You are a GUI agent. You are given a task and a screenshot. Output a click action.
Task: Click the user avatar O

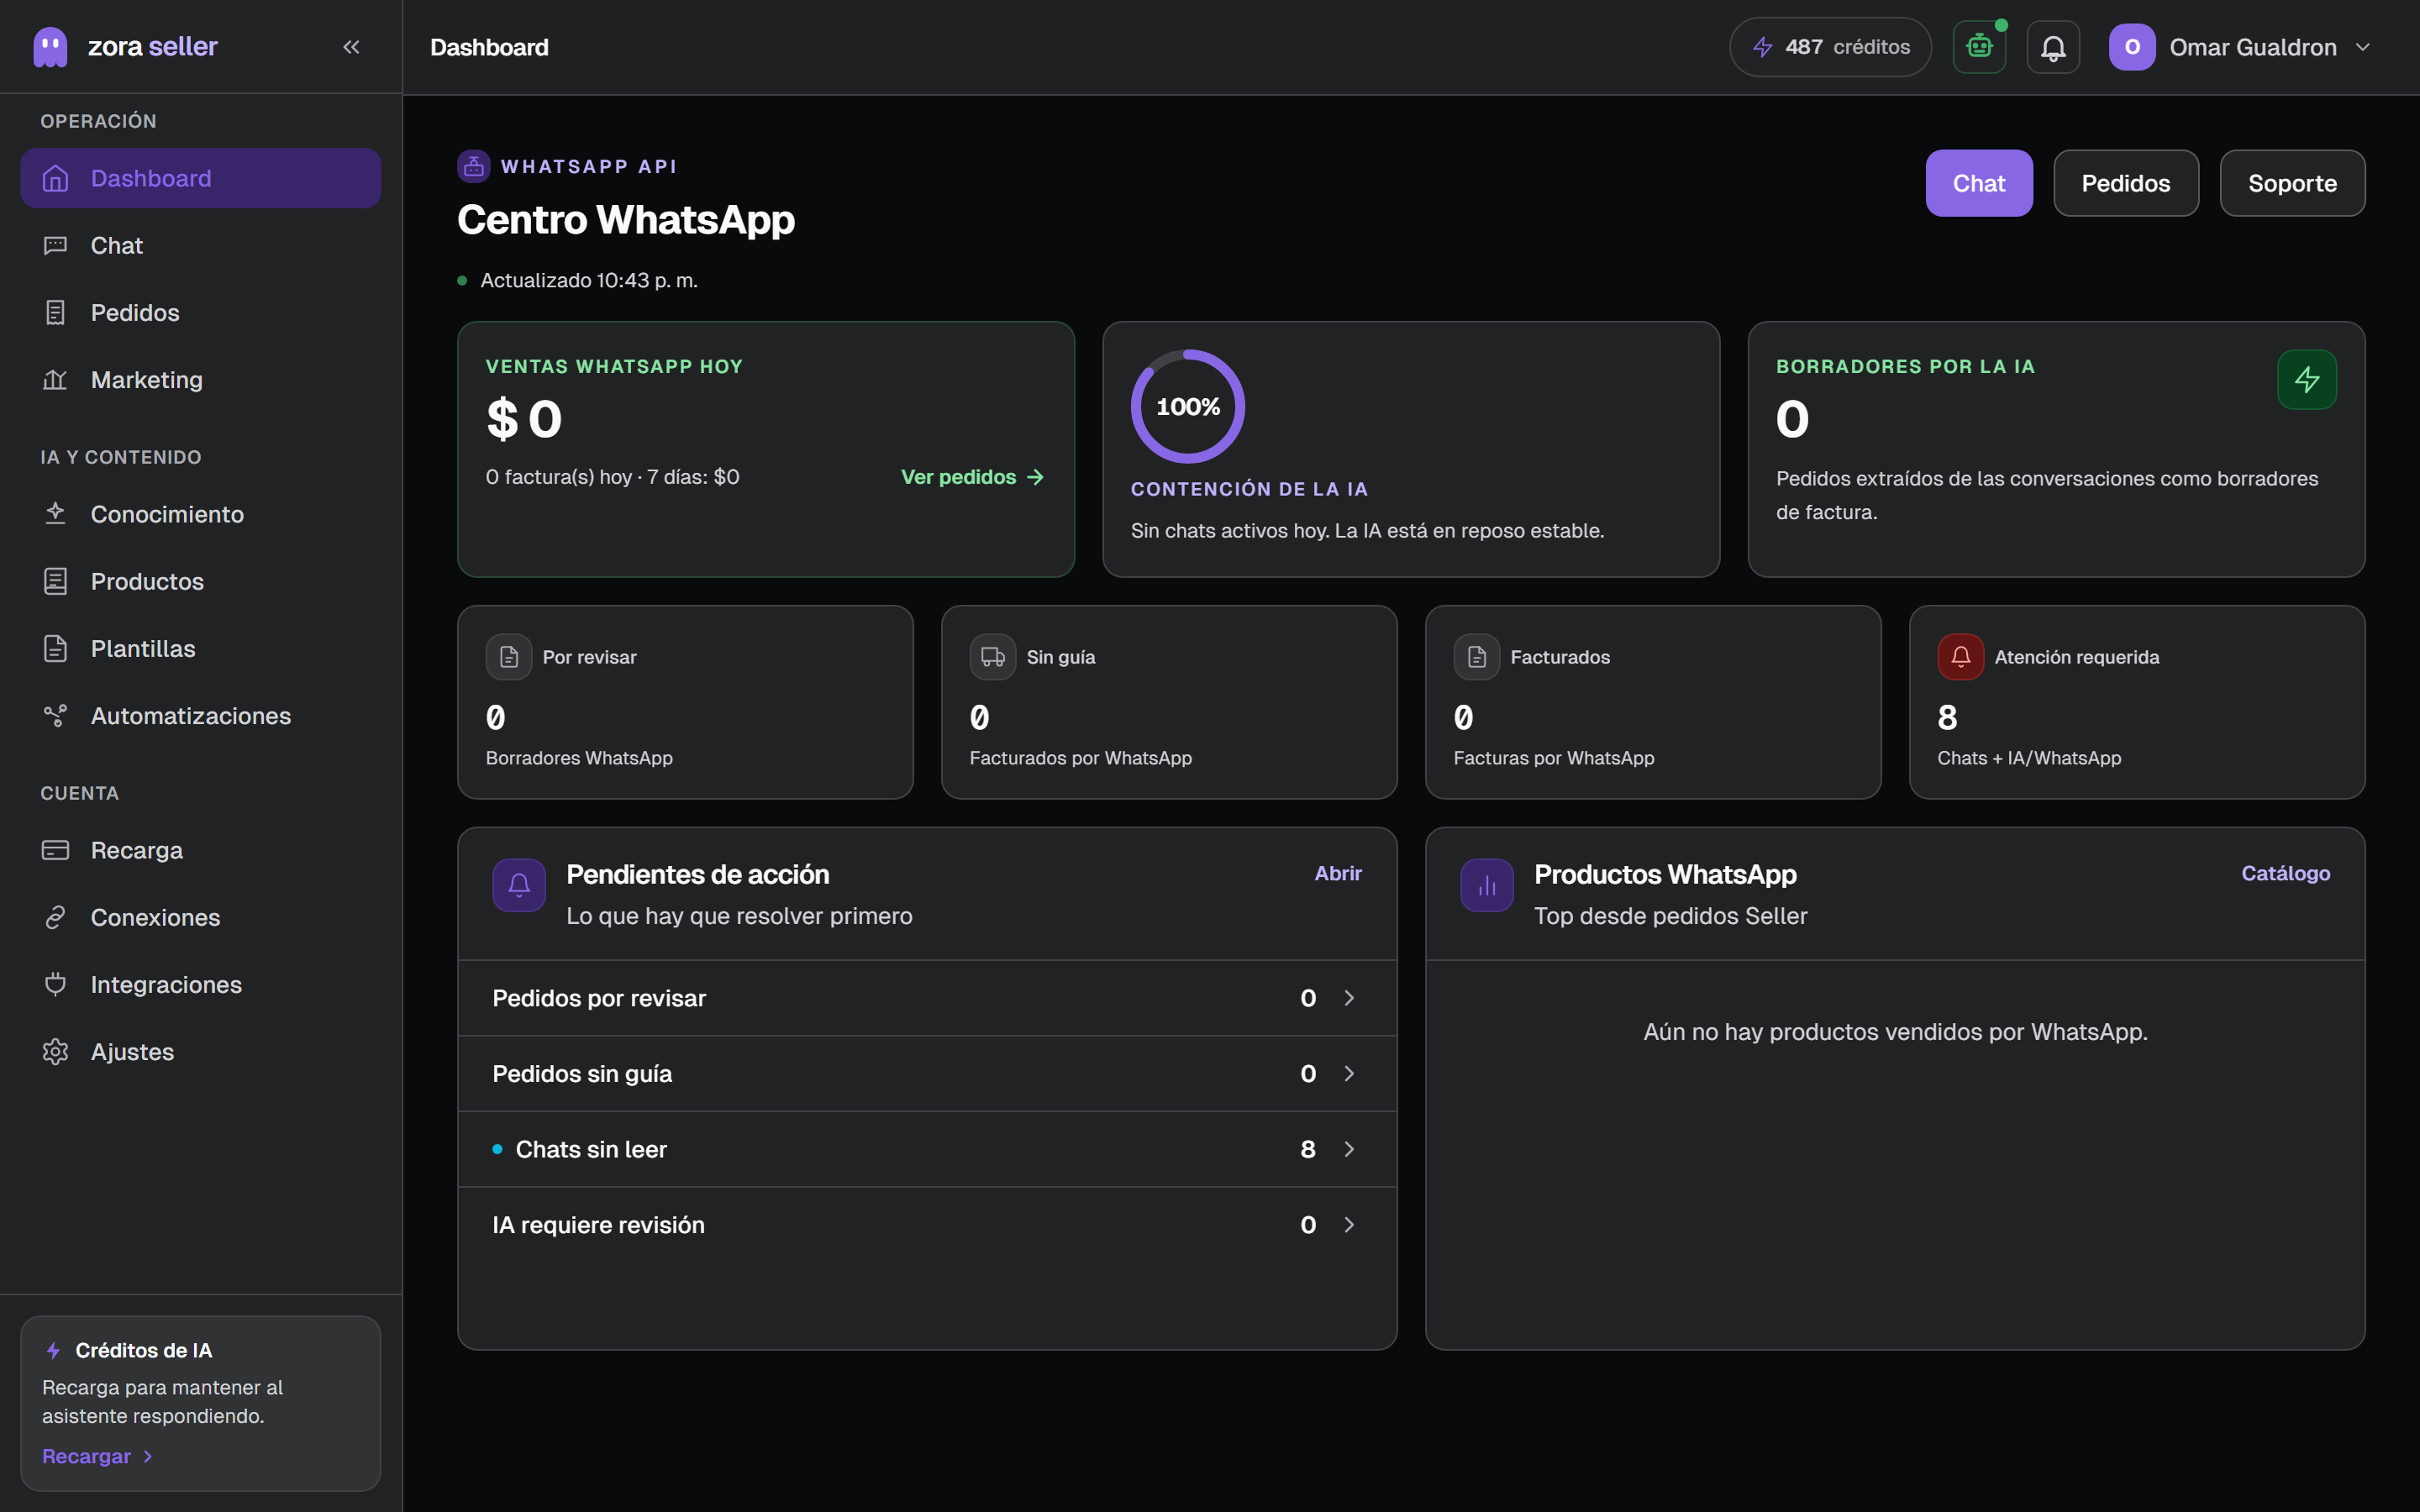2132,47
